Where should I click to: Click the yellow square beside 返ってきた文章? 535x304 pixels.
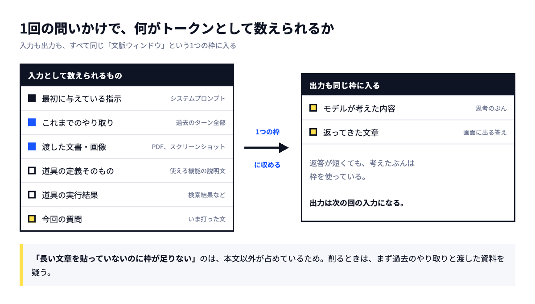click(x=313, y=132)
